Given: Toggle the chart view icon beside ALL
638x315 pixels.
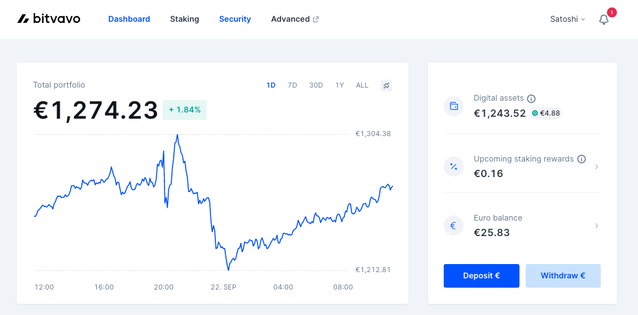Looking at the screenshot, I should [x=386, y=85].
